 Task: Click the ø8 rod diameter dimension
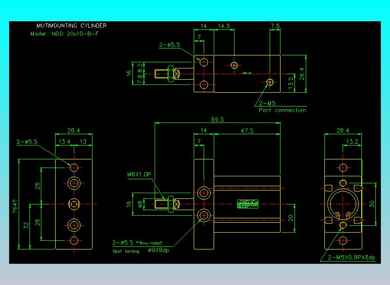(141, 204)
